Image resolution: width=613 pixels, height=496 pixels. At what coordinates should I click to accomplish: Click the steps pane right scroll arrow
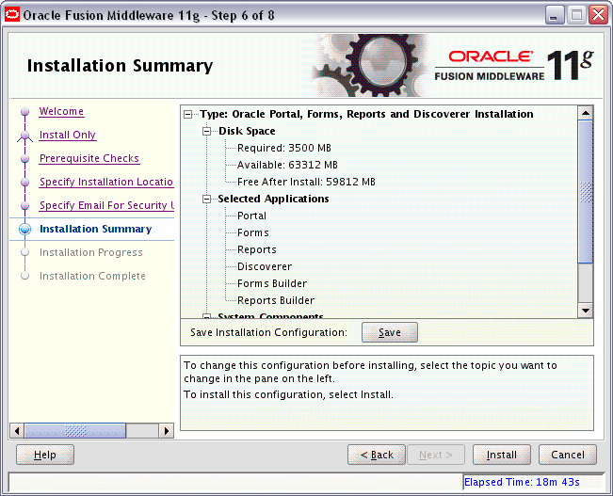(167, 431)
